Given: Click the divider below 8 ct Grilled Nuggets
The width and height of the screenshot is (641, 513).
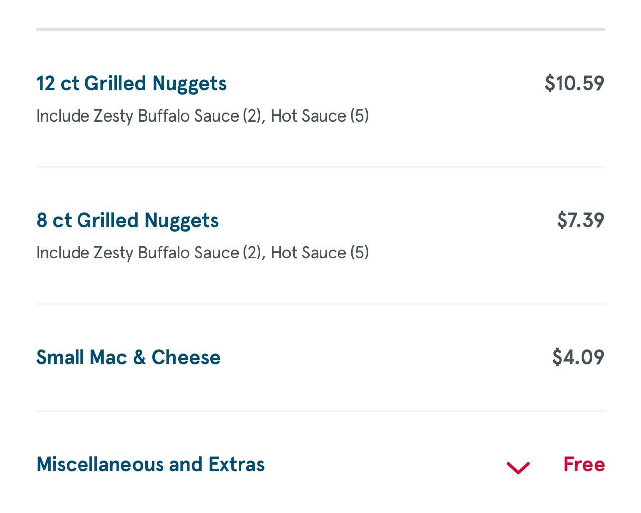Looking at the screenshot, I should coord(320,304).
